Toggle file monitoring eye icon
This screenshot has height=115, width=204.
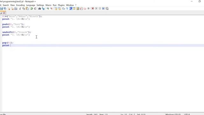(x=89, y=9)
